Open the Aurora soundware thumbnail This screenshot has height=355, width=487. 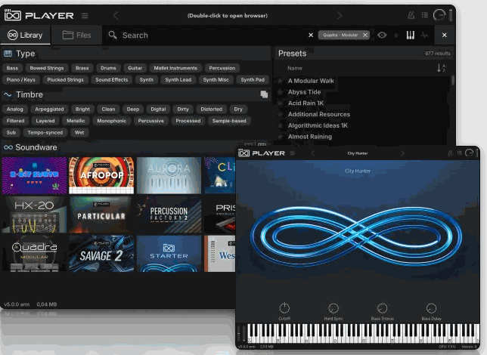169,175
